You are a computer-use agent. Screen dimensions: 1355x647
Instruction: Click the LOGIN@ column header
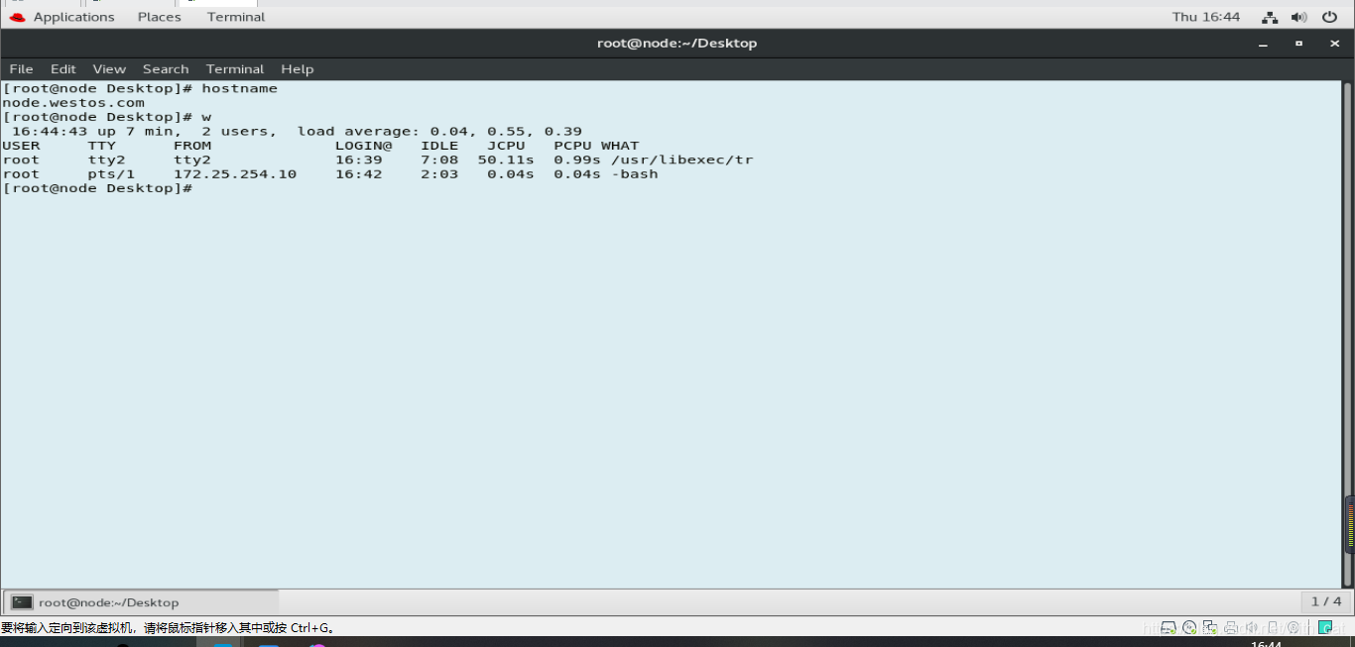click(x=363, y=146)
